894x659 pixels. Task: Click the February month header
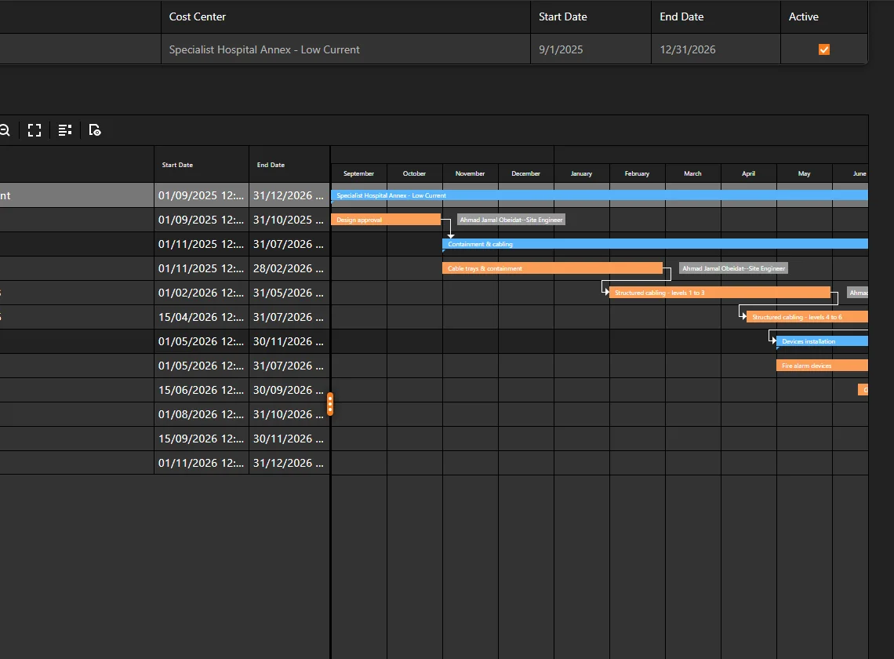(637, 173)
